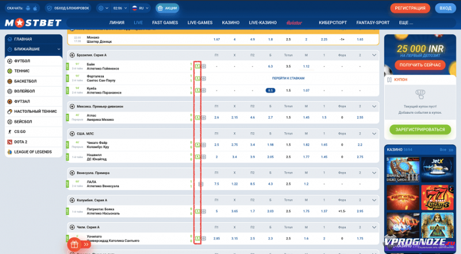Deselect the highlighted 8.5 odds for Куяба

tap(270, 91)
